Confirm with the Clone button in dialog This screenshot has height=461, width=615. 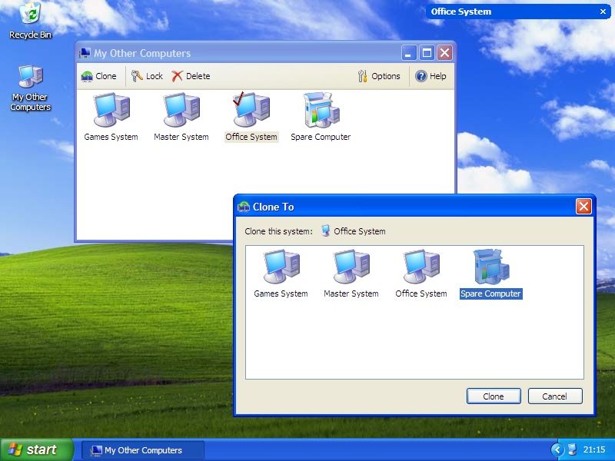click(494, 396)
